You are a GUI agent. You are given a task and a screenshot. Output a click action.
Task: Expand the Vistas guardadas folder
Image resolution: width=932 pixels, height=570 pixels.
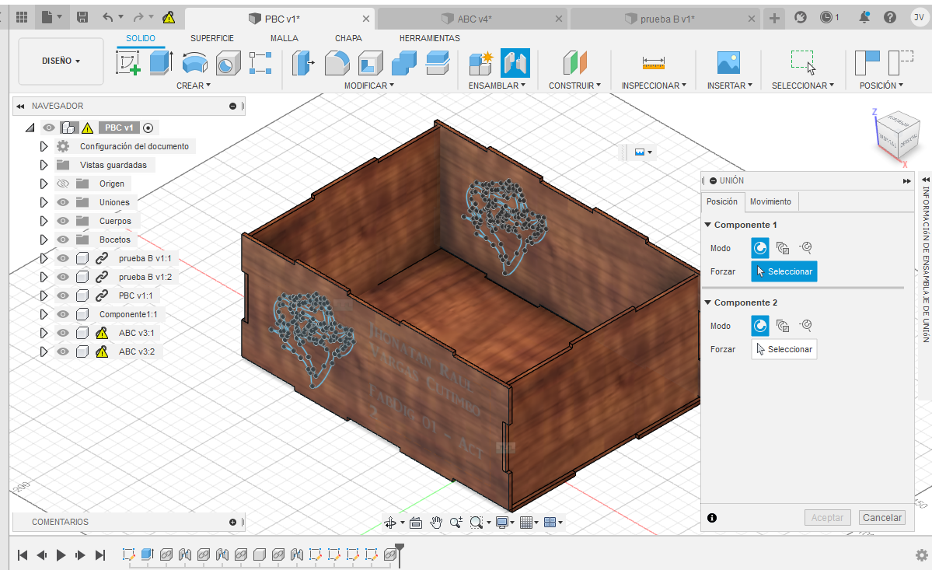coord(44,165)
